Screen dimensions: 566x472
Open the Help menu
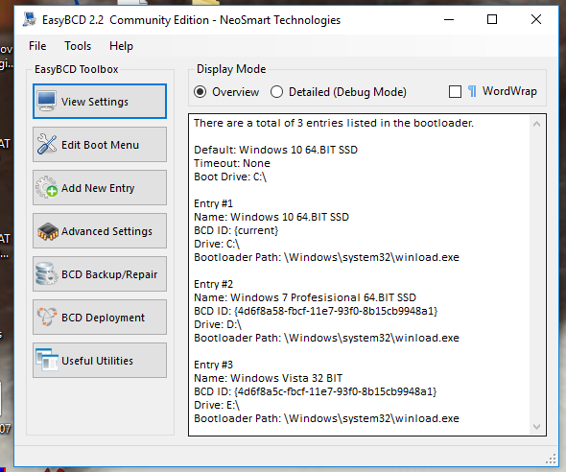[x=121, y=46]
